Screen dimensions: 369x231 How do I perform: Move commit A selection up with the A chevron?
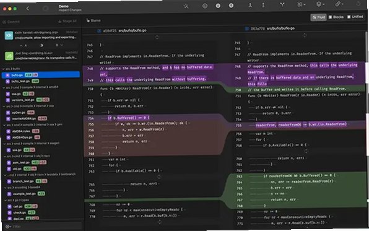pos(21,45)
